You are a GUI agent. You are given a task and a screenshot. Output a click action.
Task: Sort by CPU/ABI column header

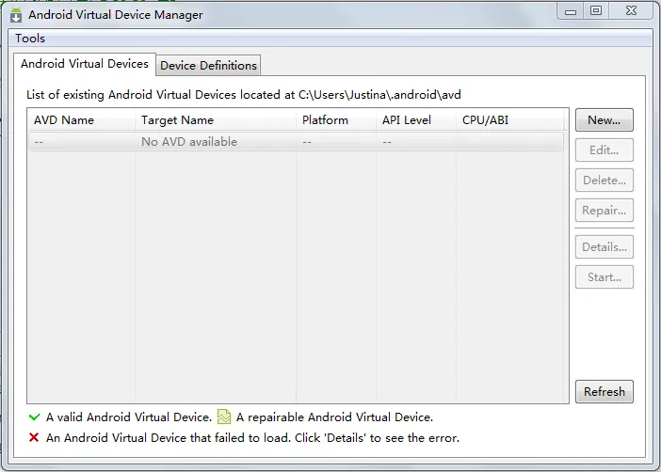pyautogui.click(x=510, y=120)
